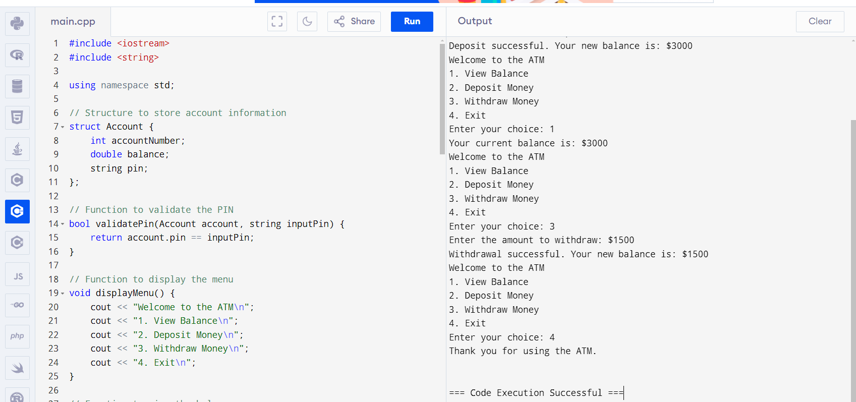Viewport: 856px width, 402px height.
Task: Open the SQL database editor
Action: (x=17, y=86)
